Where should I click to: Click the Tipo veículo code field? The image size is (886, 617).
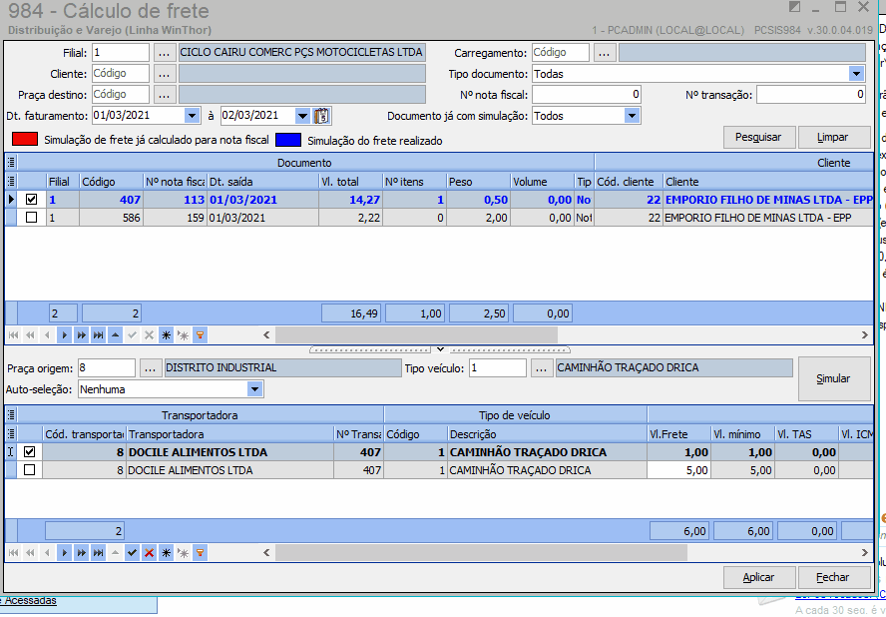[498, 368]
